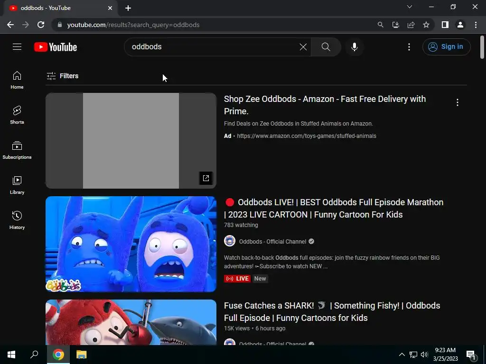Open Shop Zee Oddbods ad title
This screenshot has width=486, height=364.
325,105
